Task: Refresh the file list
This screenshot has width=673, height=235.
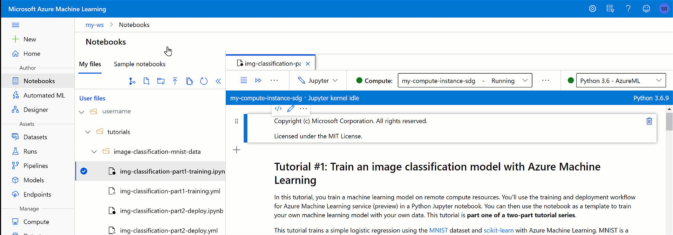Action: [x=204, y=81]
